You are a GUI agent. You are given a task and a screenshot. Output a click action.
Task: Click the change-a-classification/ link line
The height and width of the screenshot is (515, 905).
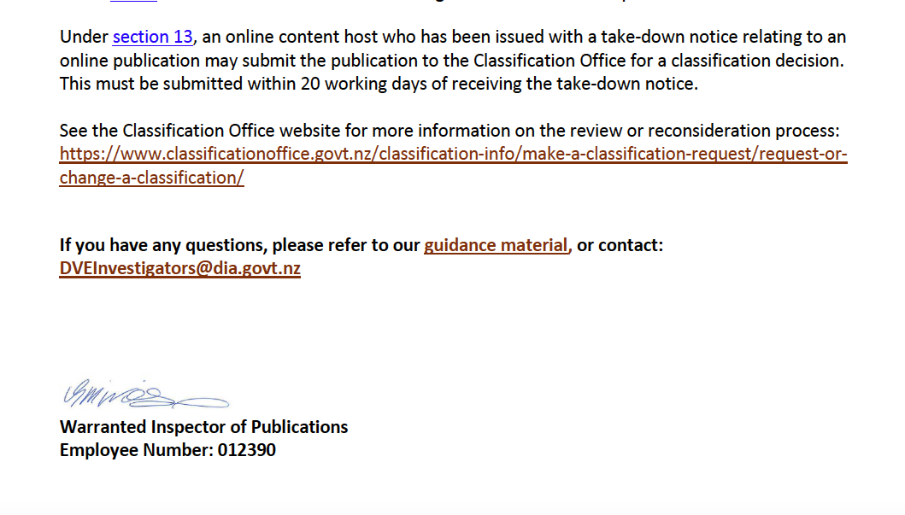(x=151, y=178)
